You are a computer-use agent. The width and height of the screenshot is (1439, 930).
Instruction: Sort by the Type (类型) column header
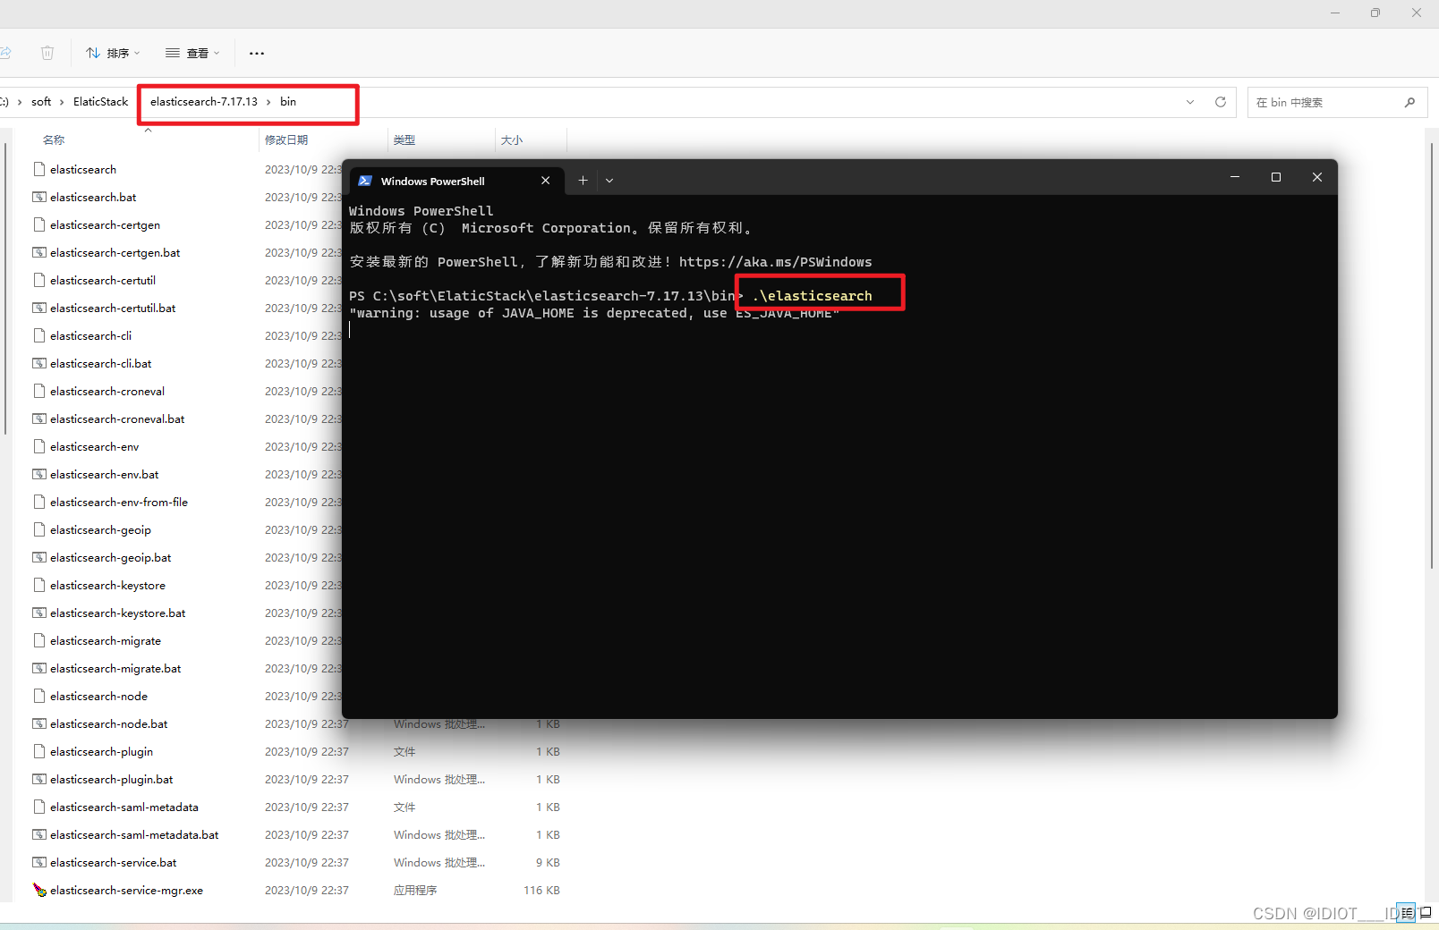pos(404,139)
